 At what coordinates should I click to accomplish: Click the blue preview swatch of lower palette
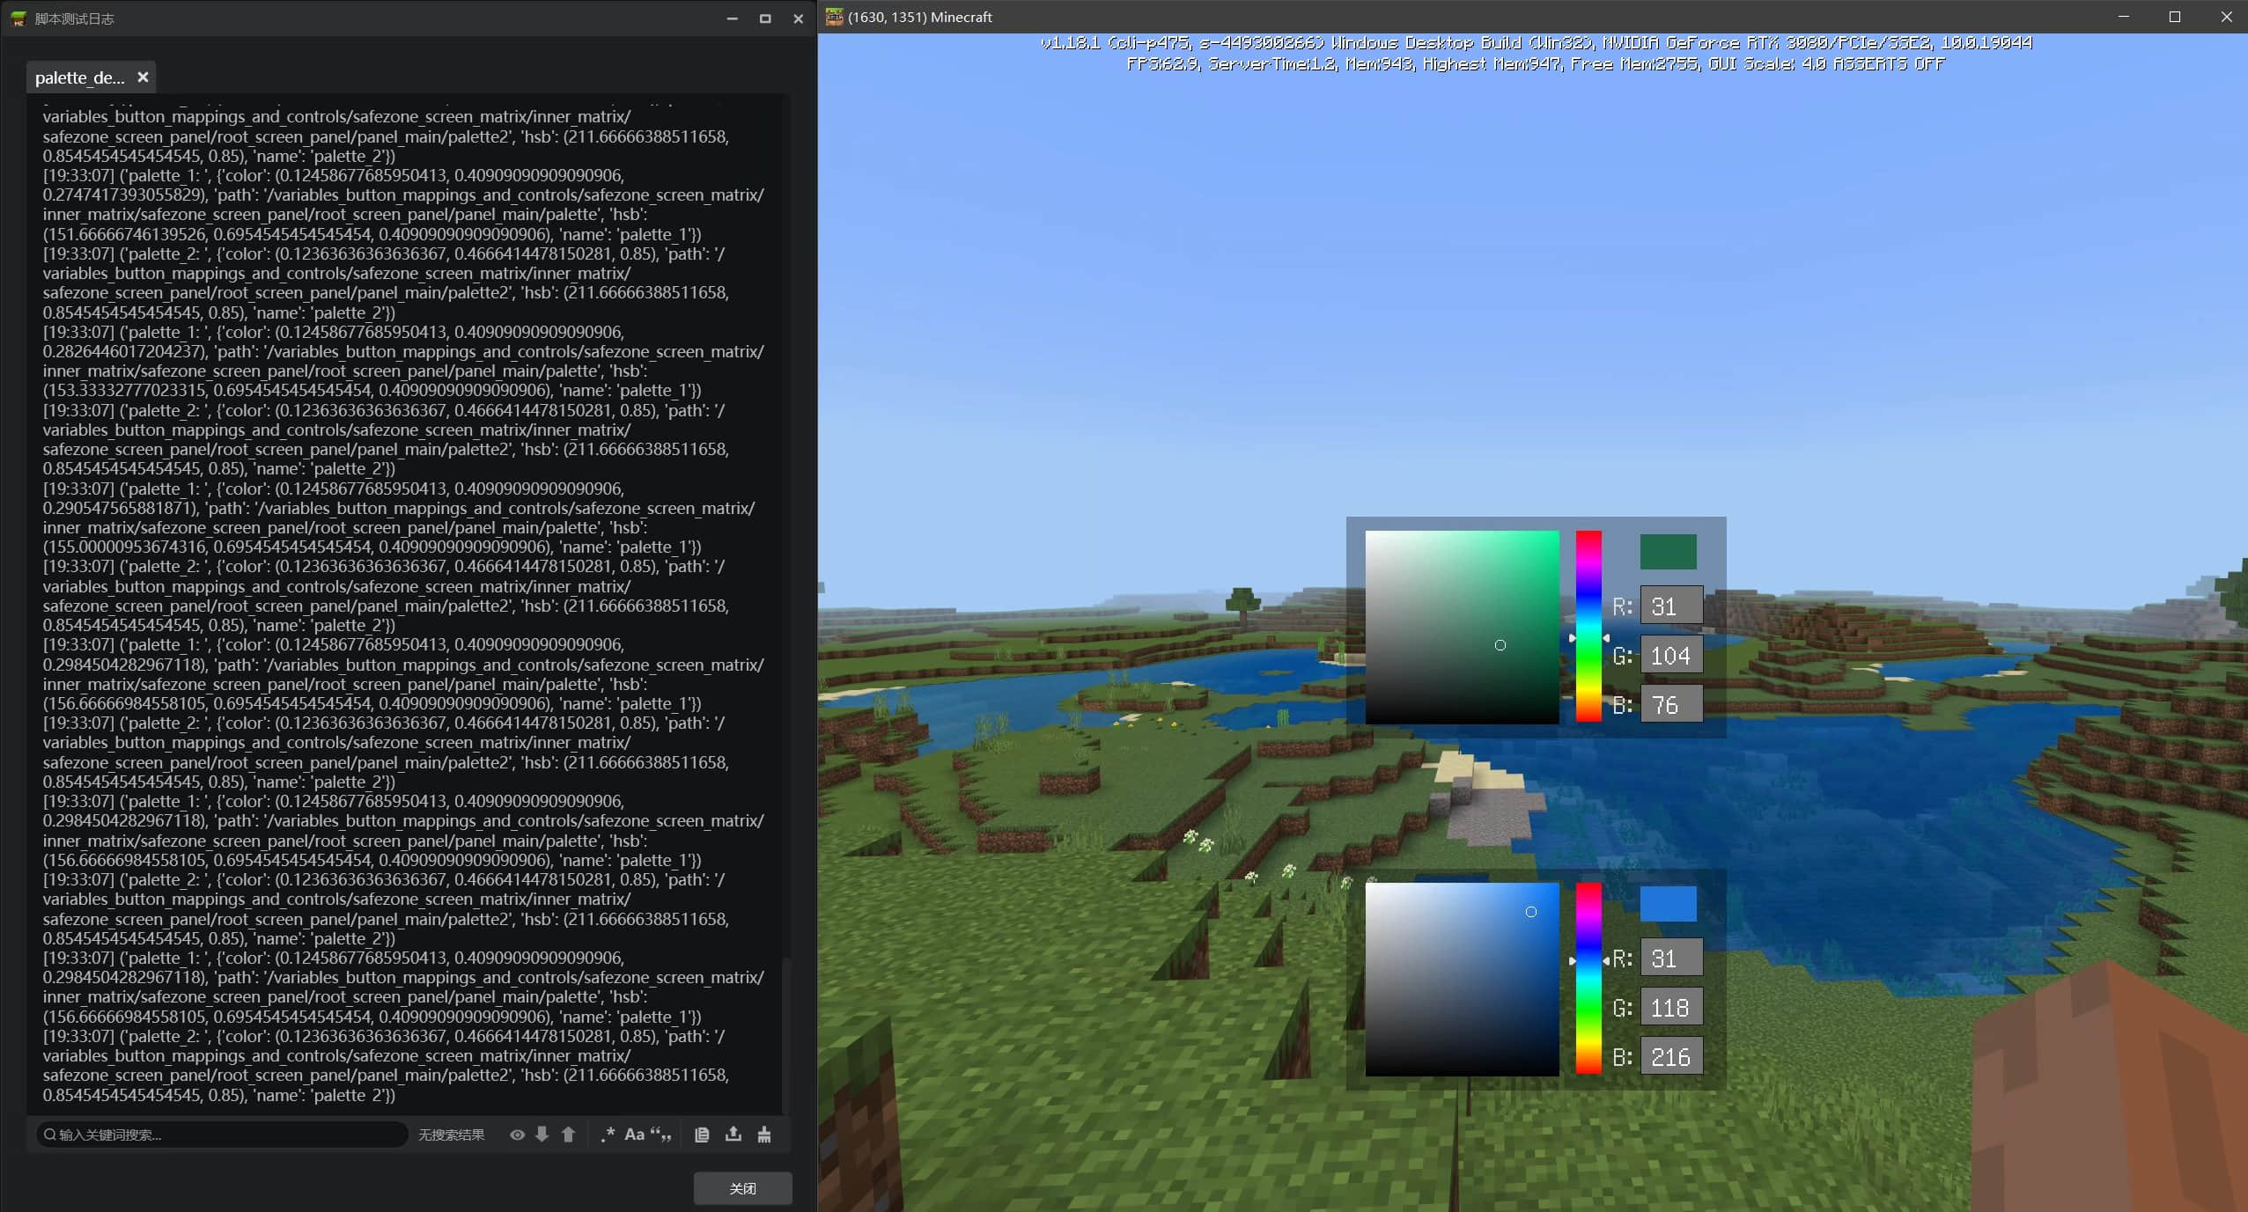1668,904
